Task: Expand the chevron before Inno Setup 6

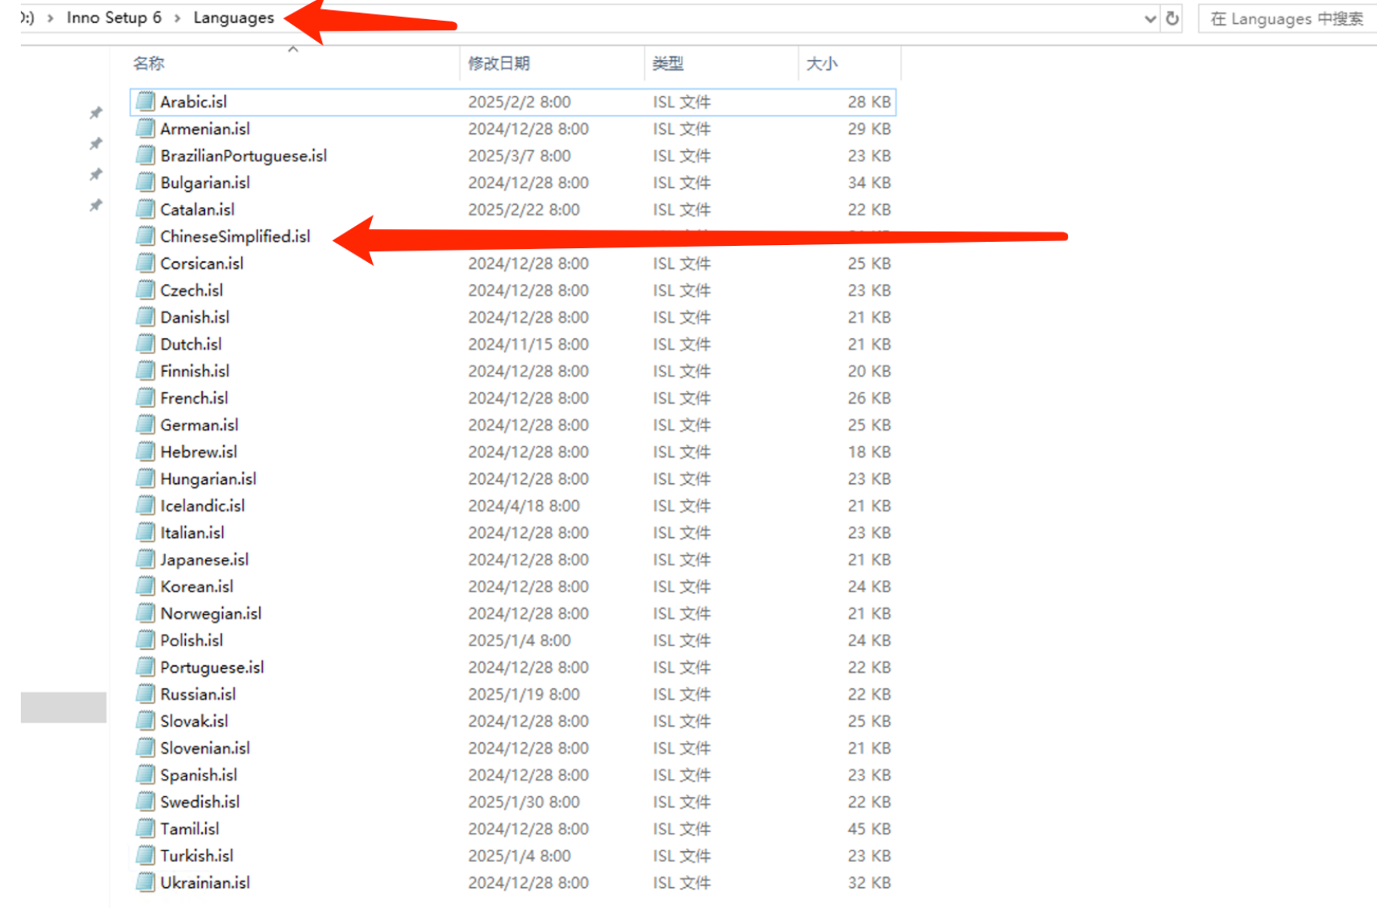Action: (x=51, y=18)
